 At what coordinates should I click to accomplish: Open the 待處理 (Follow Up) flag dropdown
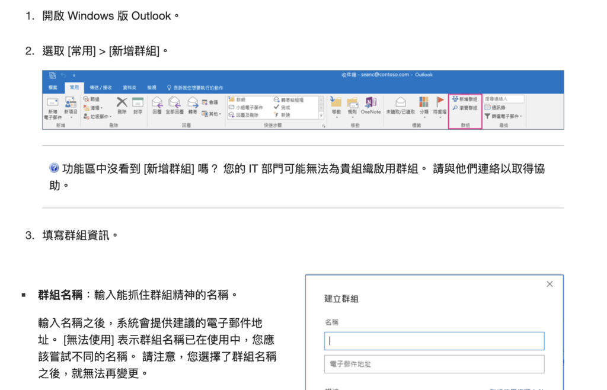[440, 107]
